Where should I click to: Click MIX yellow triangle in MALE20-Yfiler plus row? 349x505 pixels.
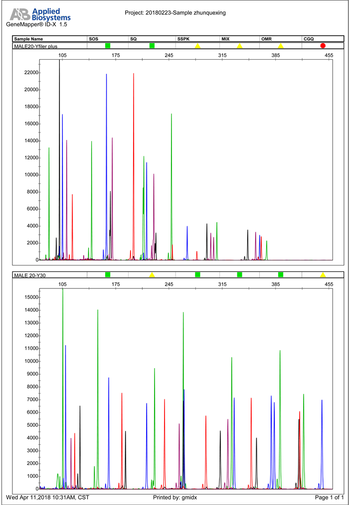[239, 46]
